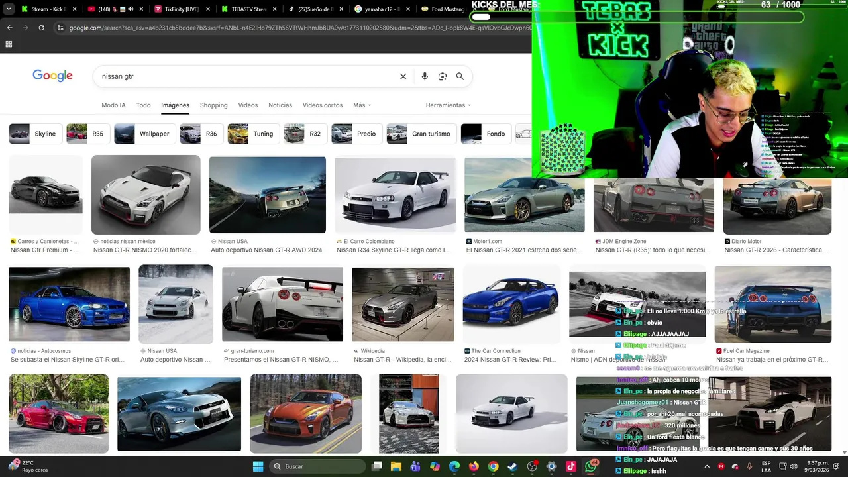848x477 pixels.
Task: Select the Videos cortos search tab
Action: tap(323, 105)
